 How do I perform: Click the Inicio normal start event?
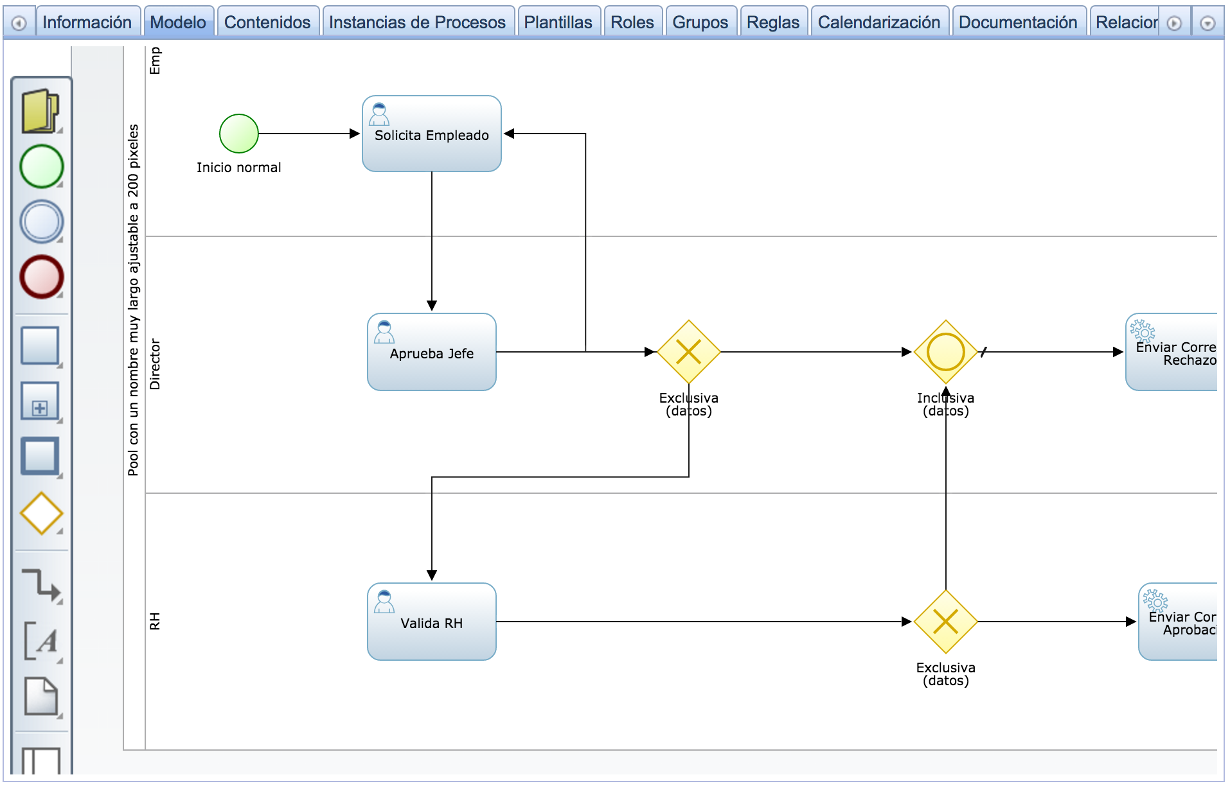coord(239,134)
